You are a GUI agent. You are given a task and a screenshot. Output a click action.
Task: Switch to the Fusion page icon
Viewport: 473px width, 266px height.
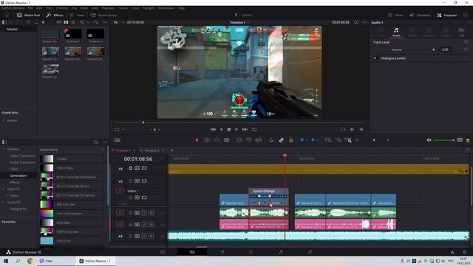222,252
